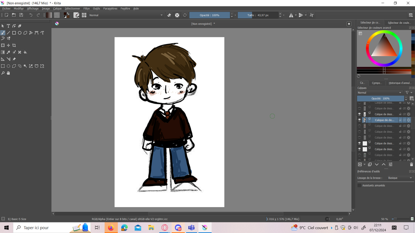
Task: Select the Text tool in toolbox
Action: click(8, 26)
